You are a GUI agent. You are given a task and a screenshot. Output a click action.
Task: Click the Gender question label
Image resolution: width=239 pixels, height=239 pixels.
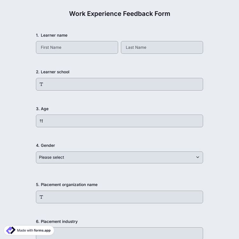pos(48,145)
